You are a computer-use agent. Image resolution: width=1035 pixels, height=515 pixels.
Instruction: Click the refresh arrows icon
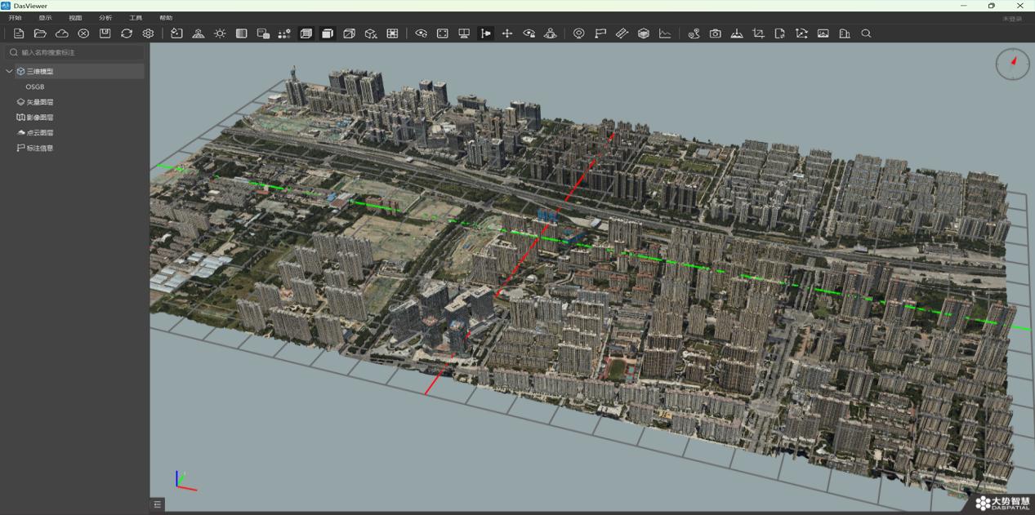tap(127, 33)
